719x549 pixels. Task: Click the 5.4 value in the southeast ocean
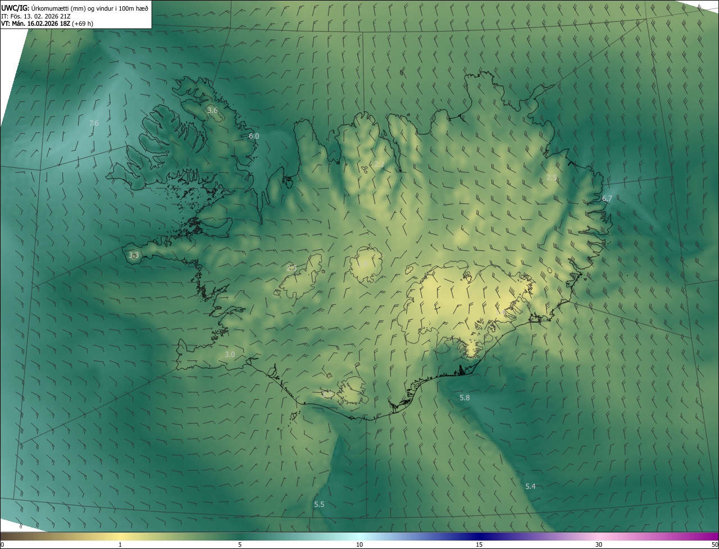click(x=530, y=486)
